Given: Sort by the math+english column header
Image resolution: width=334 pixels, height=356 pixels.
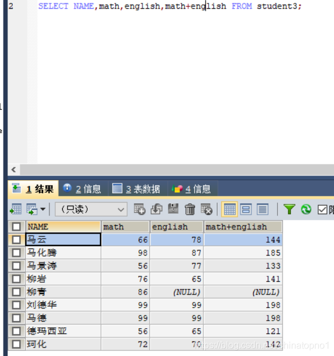Looking at the screenshot, I should [x=243, y=226].
